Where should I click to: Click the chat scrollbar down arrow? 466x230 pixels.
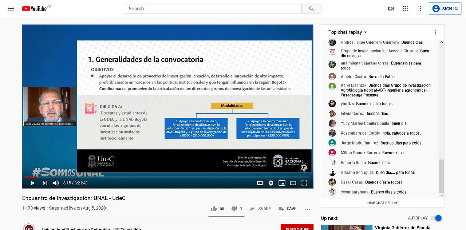pyautogui.click(x=442, y=195)
